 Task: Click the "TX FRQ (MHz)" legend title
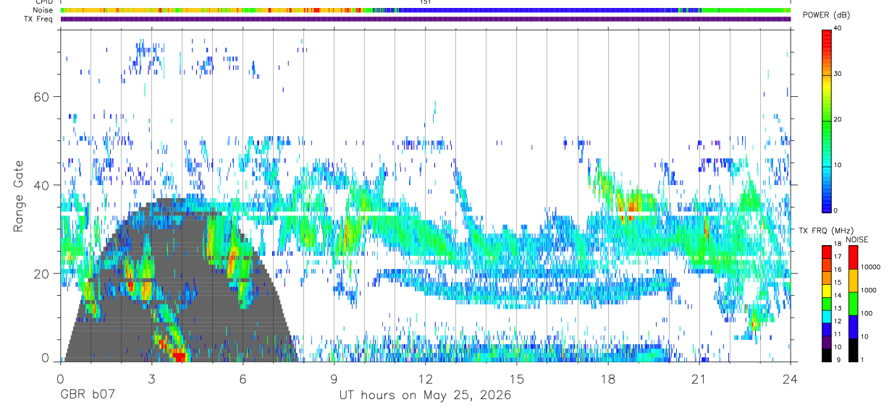coord(825,231)
